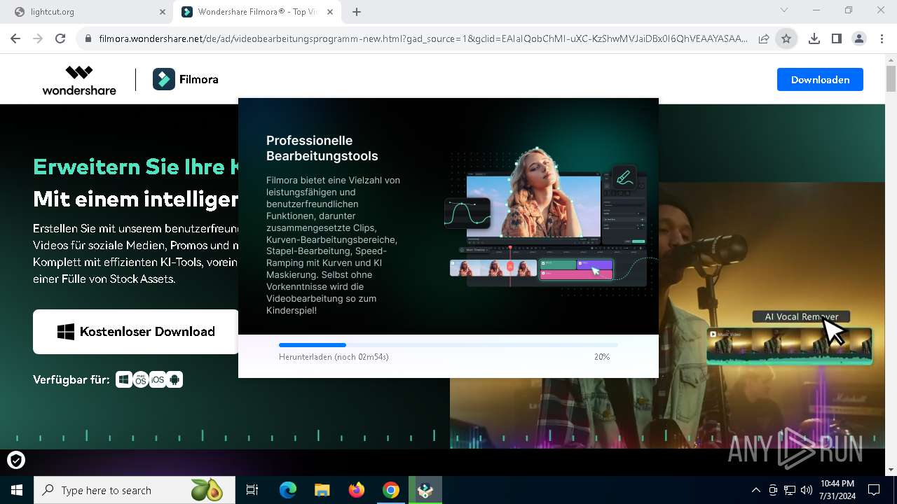This screenshot has height=504, width=897.
Task: Select the macOS platform icon
Action: point(141,379)
